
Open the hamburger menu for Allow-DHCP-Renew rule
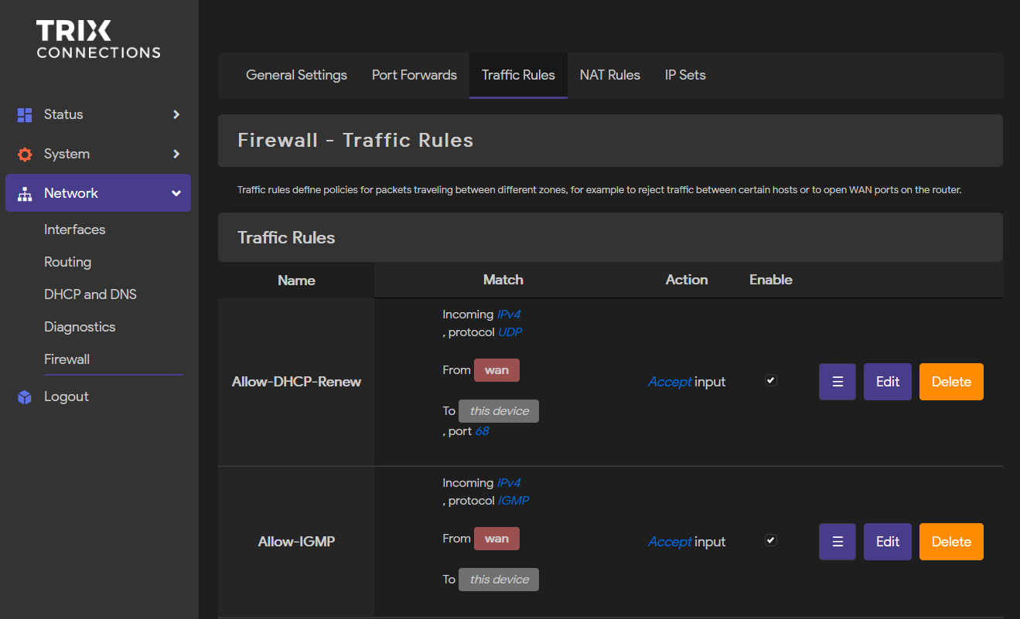[837, 381]
